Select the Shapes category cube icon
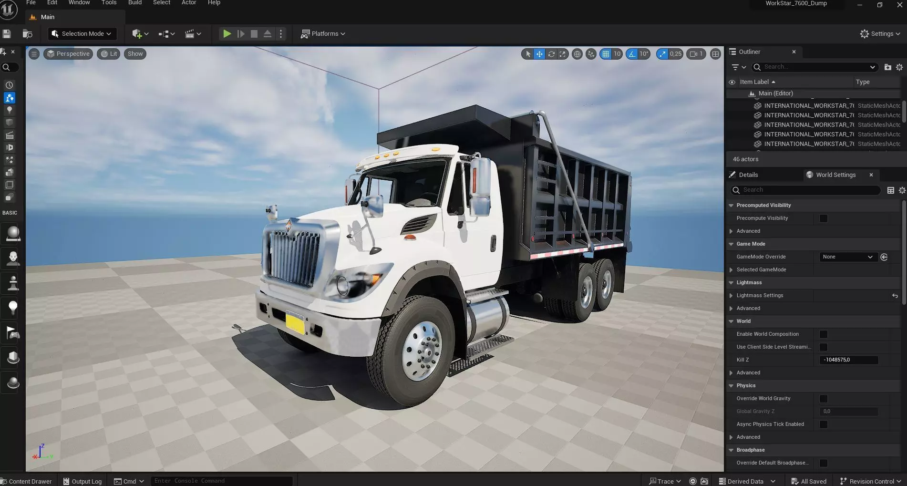Viewport: 907px width, 486px height. point(9,123)
